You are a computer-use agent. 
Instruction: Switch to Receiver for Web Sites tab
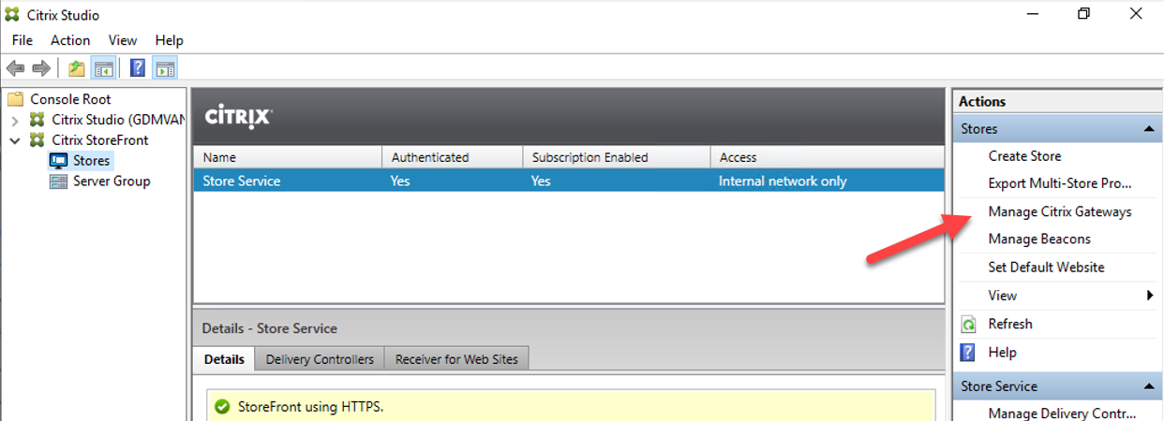click(x=456, y=359)
